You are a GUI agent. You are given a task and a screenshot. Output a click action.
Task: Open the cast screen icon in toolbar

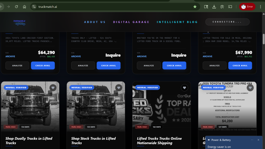(230, 7)
